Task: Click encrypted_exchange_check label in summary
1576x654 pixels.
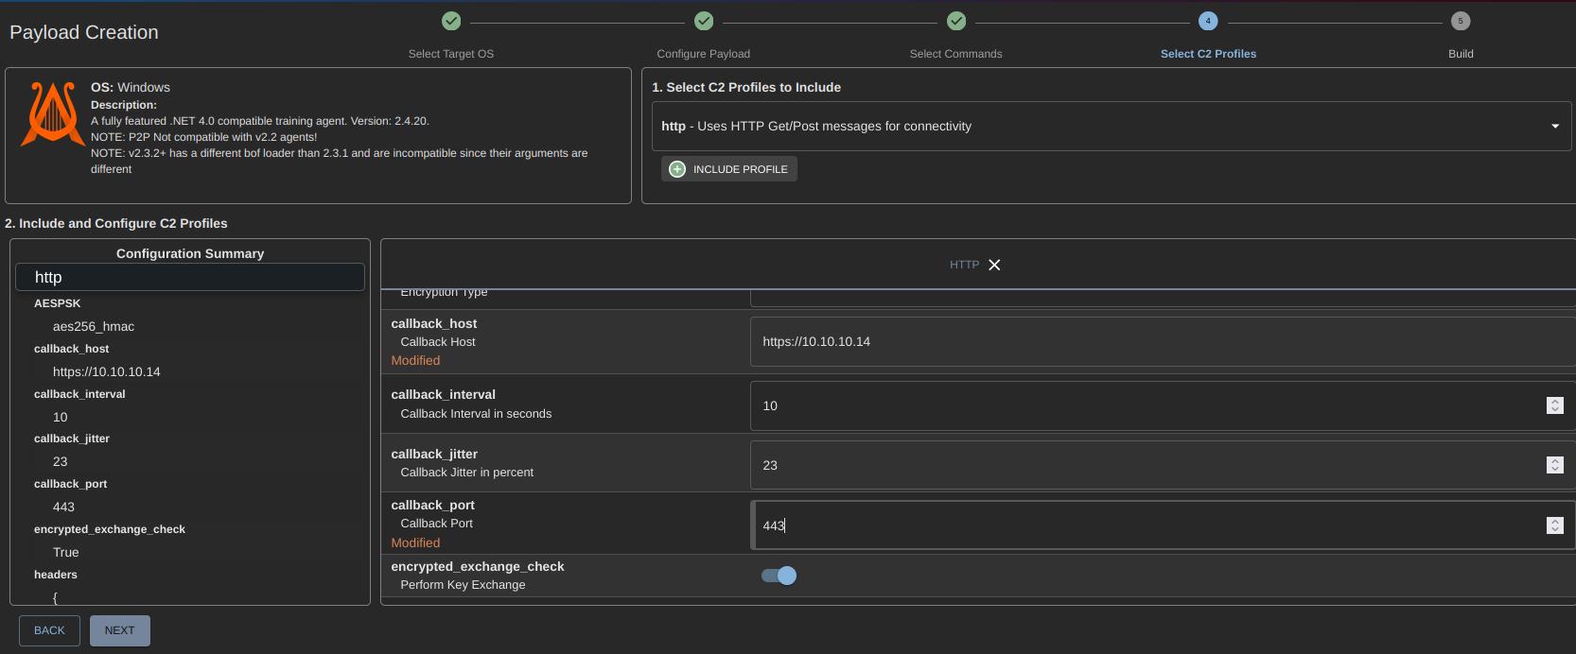Action: [x=110, y=529]
